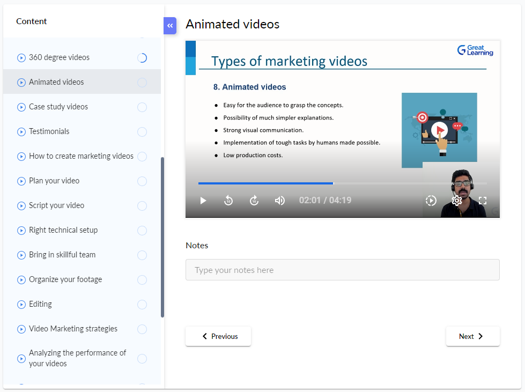Click the Content sidebar scrollbar
This screenshot has width=525, height=392.
click(162, 238)
